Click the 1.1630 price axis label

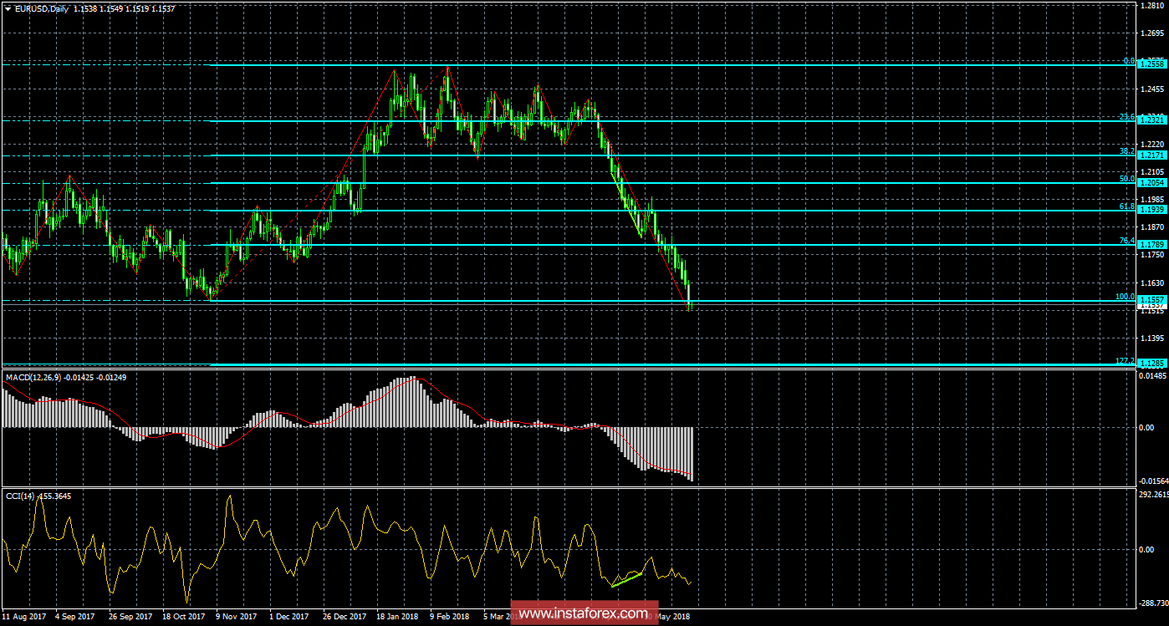pyautogui.click(x=1153, y=283)
